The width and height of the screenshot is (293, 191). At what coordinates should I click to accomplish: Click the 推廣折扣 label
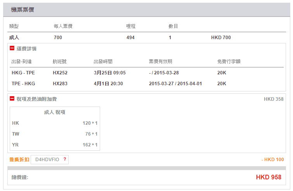(19, 160)
